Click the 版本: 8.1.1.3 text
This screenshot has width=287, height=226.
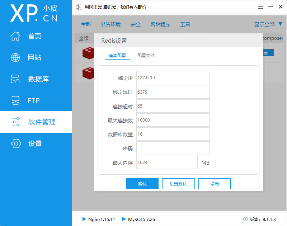[263, 219]
